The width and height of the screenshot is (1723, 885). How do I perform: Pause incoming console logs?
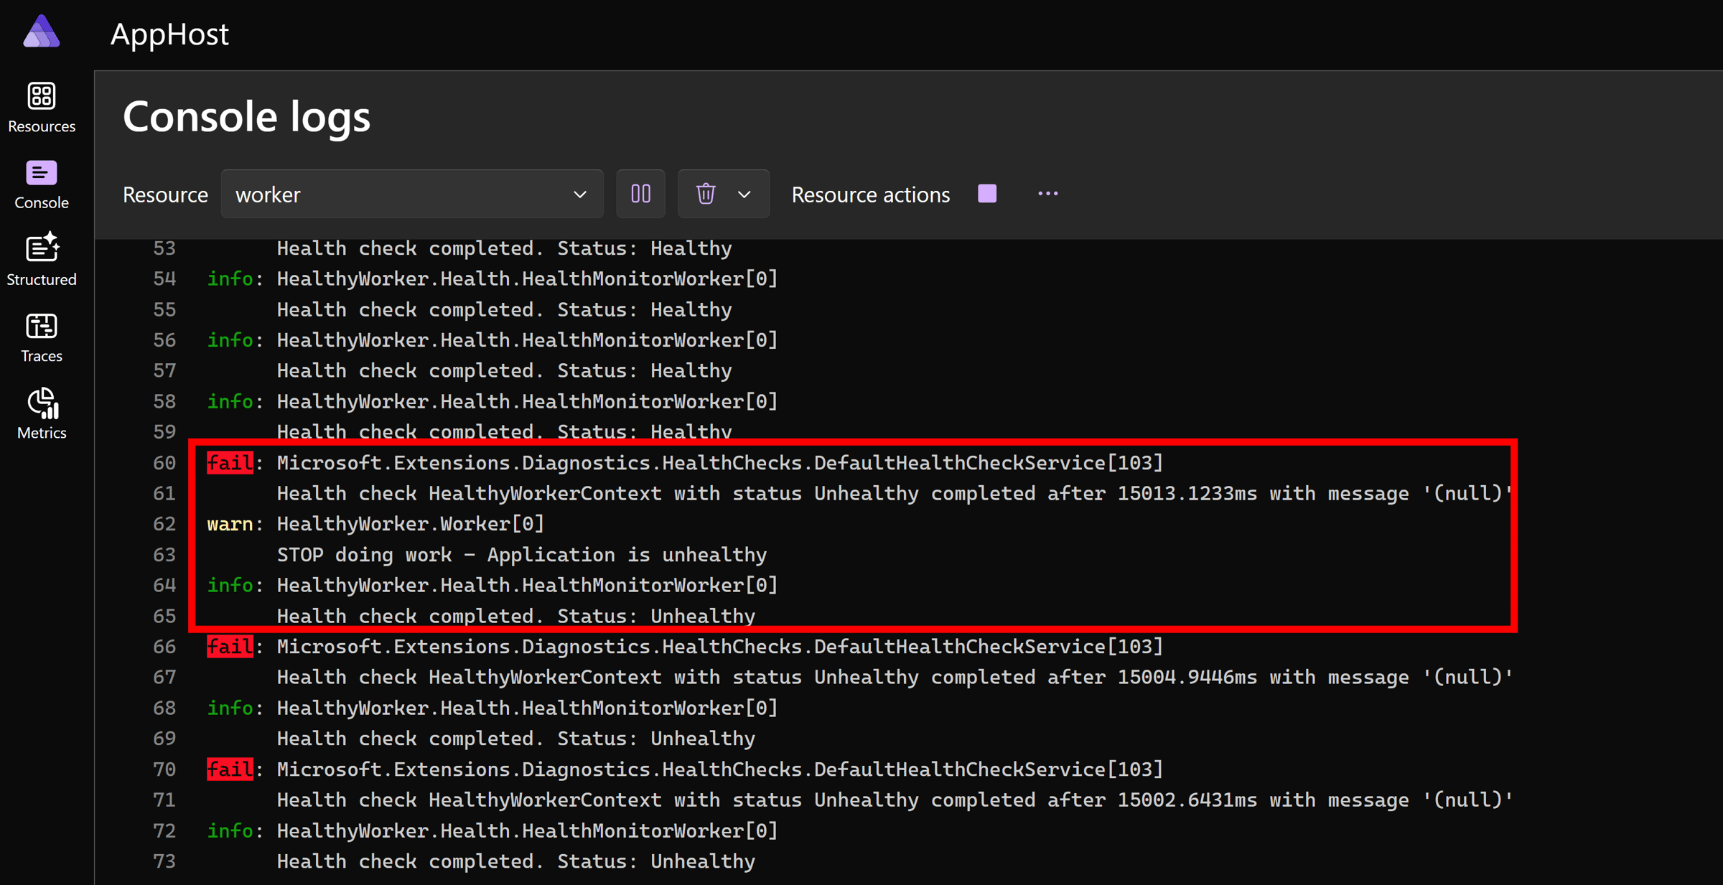[640, 194]
